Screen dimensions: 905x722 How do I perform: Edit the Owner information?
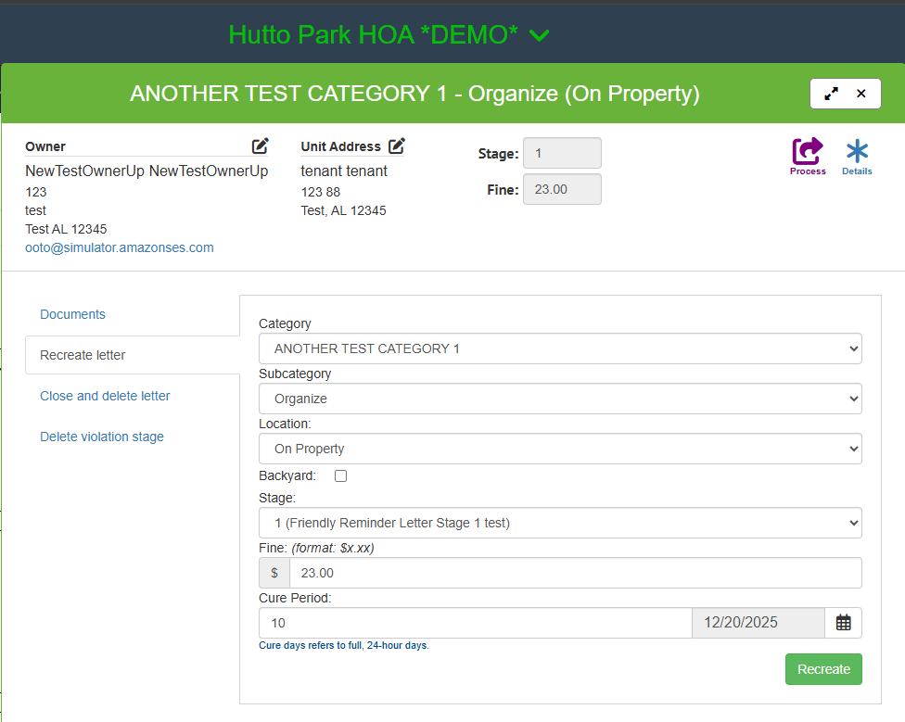coord(261,146)
